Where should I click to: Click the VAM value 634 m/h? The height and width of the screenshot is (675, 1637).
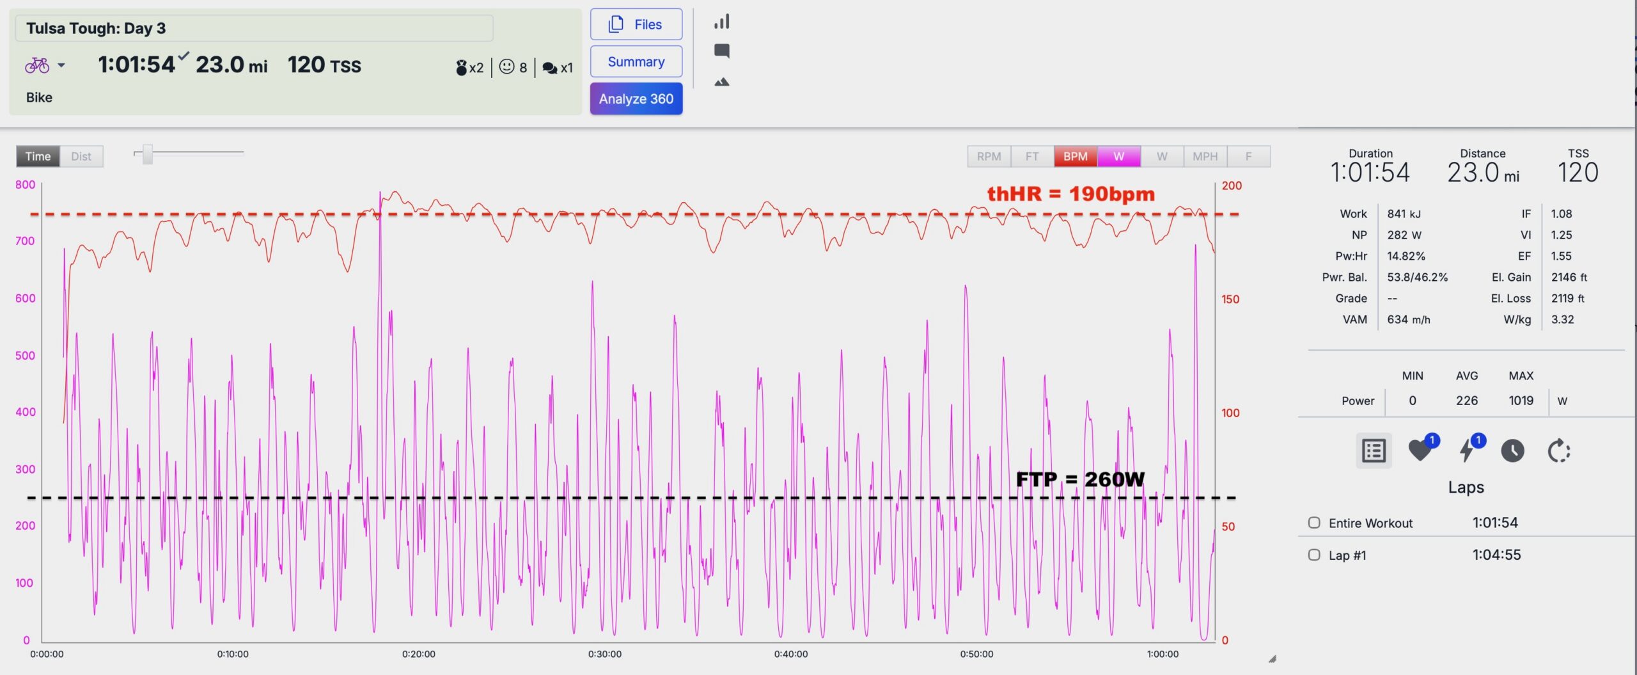(1409, 319)
